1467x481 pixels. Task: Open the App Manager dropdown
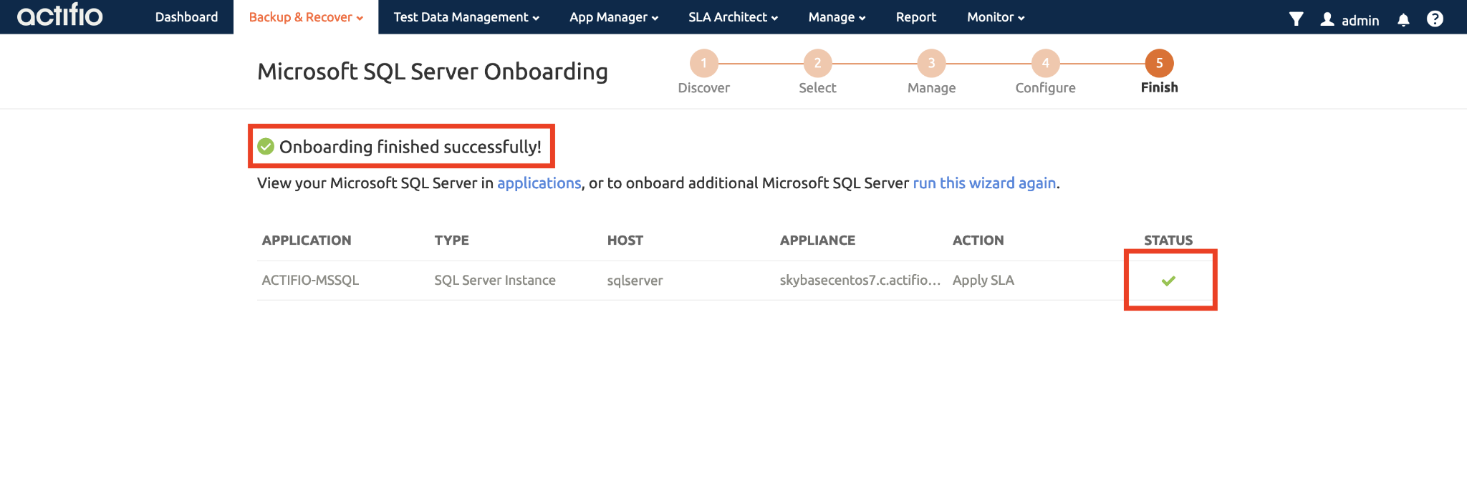[614, 17]
